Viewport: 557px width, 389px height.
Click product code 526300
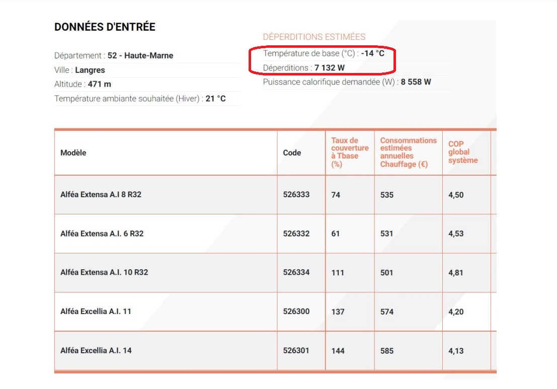coord(296,312)
